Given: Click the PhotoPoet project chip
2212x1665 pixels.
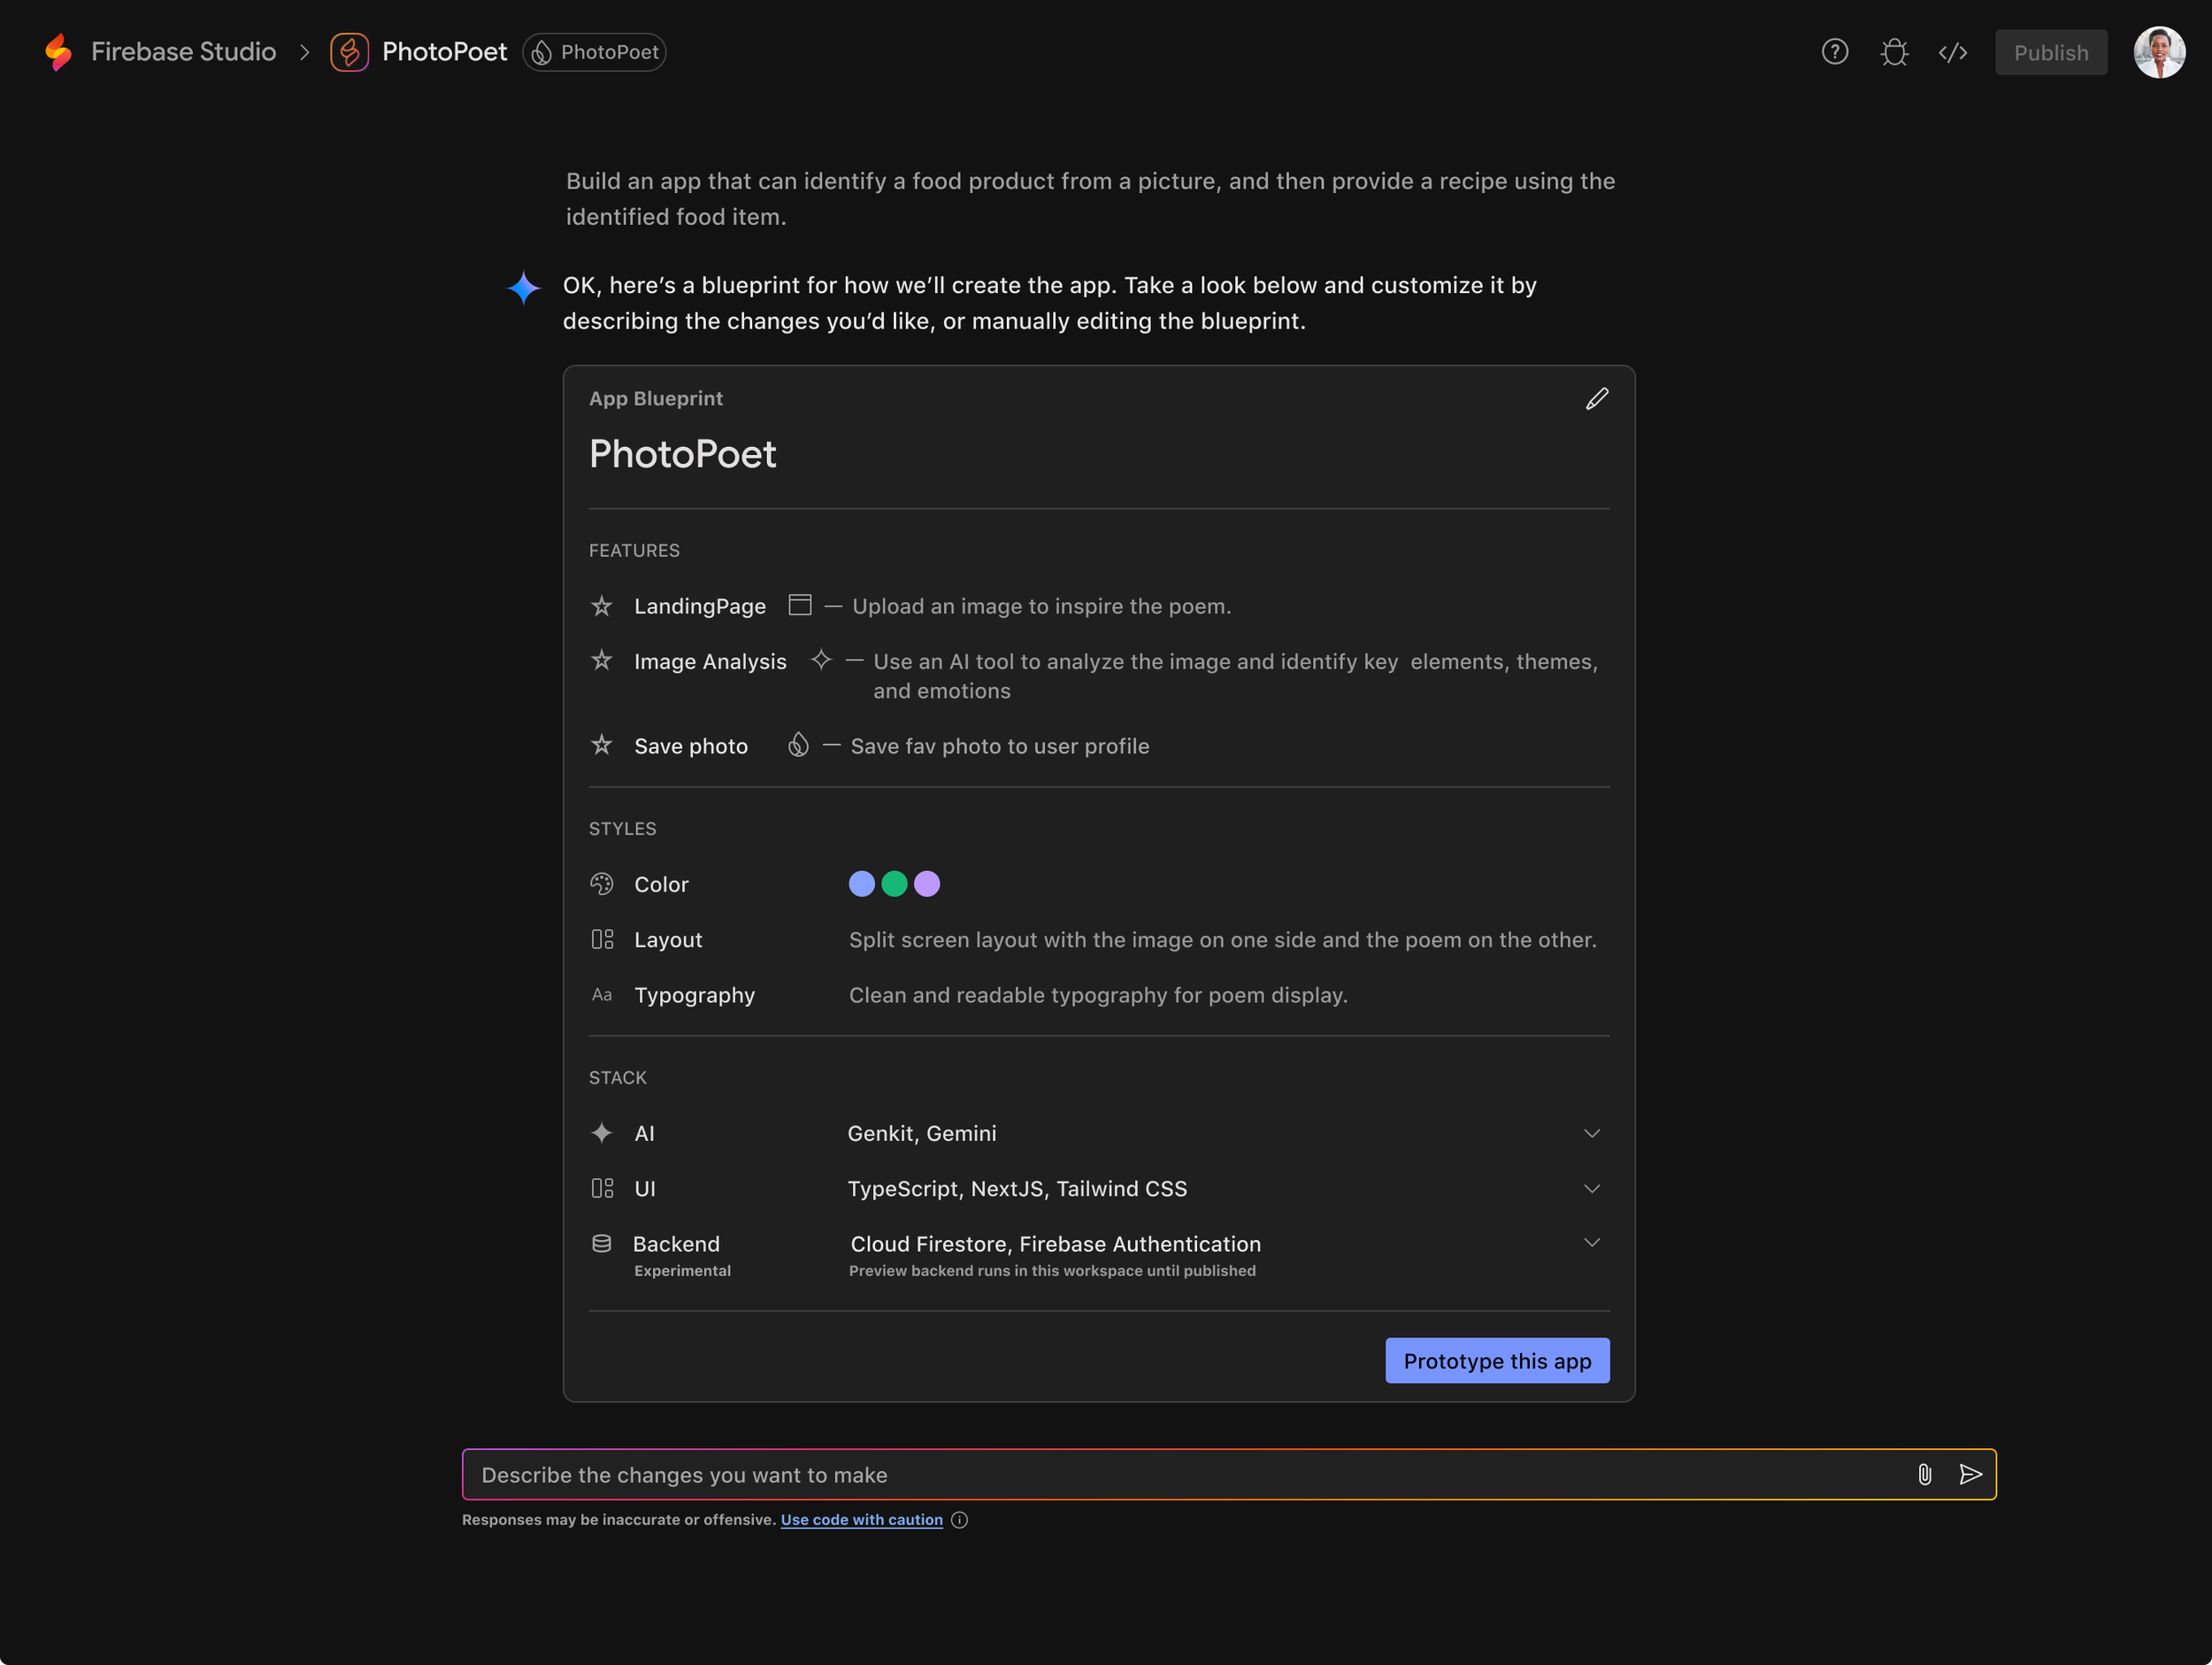Looking at the screenshot, I should [594, 52].
